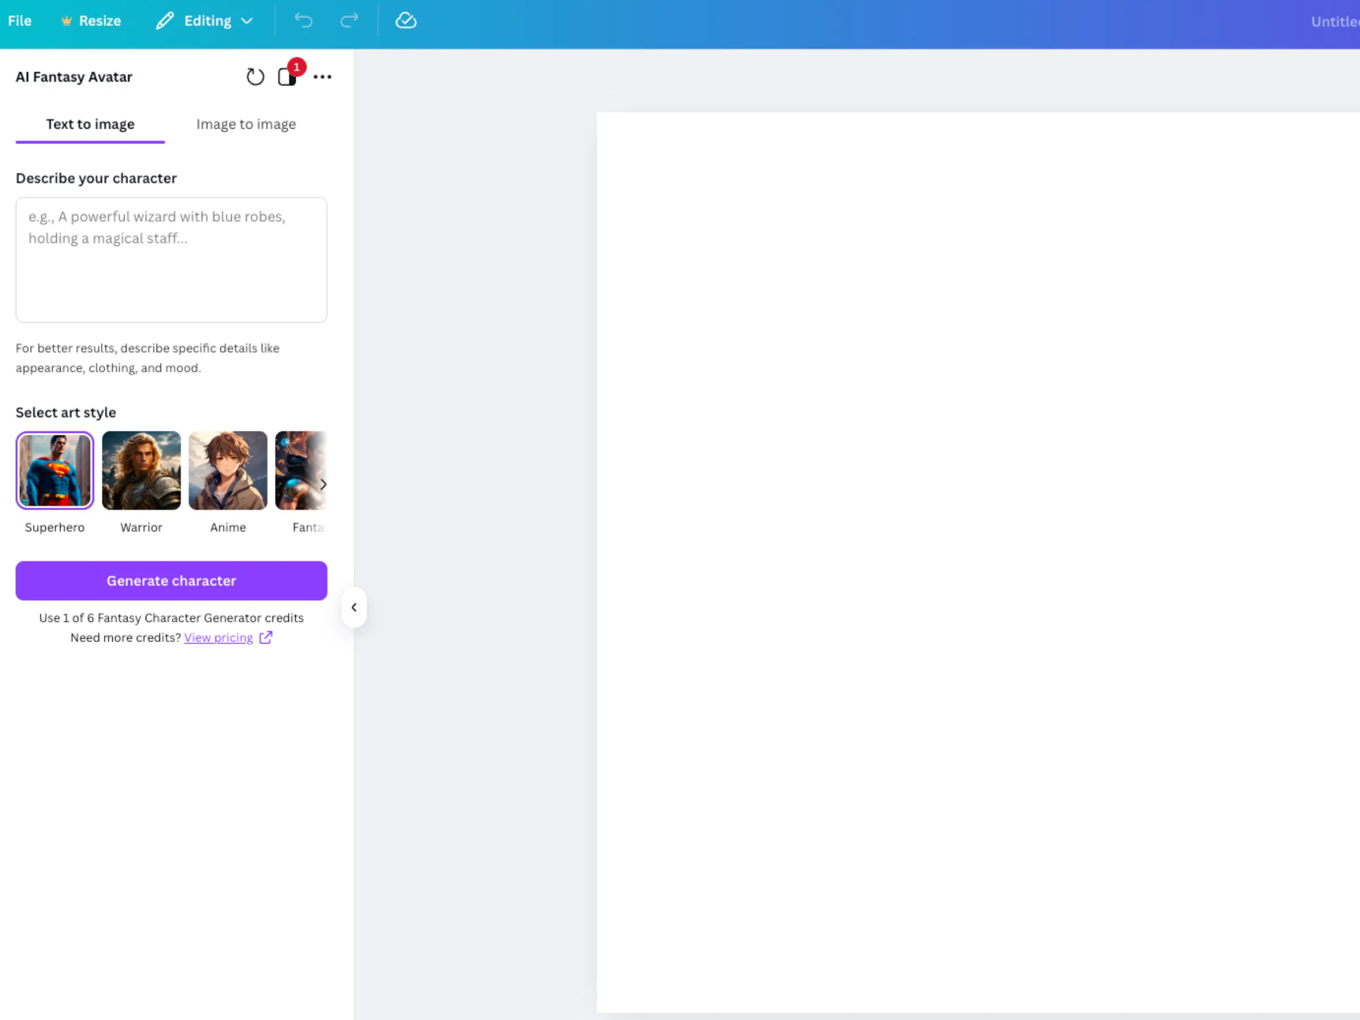Viewport: 1360px width, 1020px height.
Task: Click the Generate character button
Action: click(172, 580)
